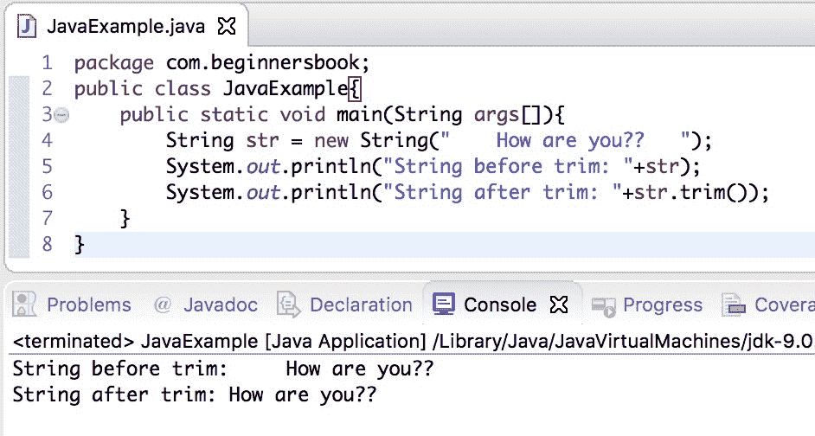Select the Declaration tab
The height and width of the screenshot is (436, 815).
click(x=360, y=305)
